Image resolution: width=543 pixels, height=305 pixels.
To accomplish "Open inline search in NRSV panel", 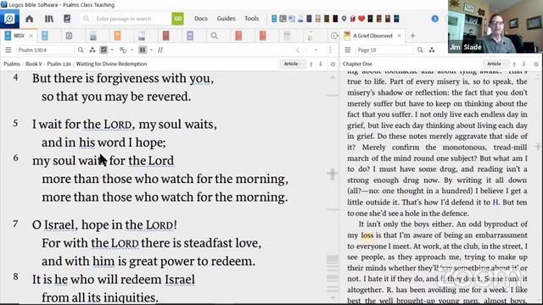I will click(81, 50).
